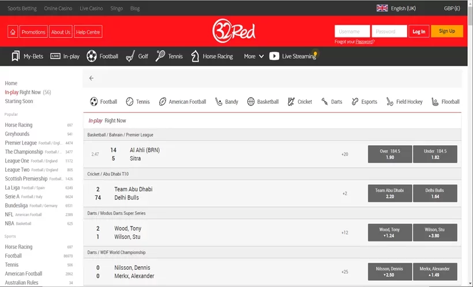Bet Wilson, Stu at 3.80
The height and width of the screenshot is (287, 473).
(435, 232)
